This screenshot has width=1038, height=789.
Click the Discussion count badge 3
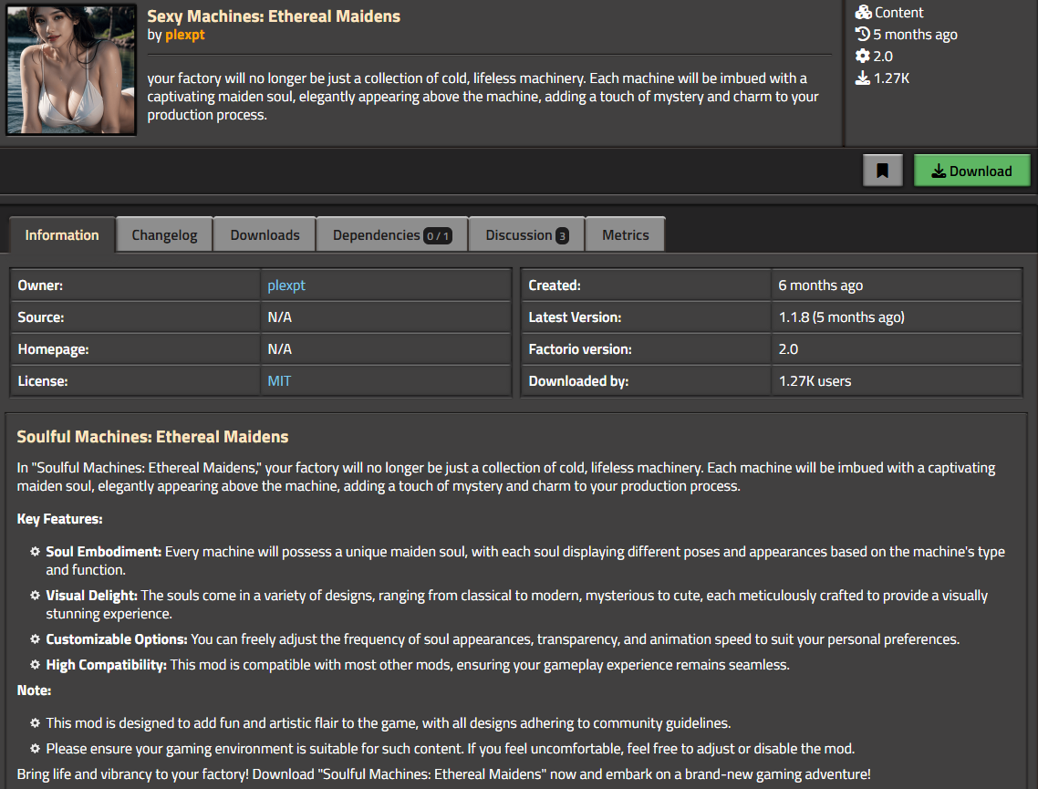coord(562,235)
